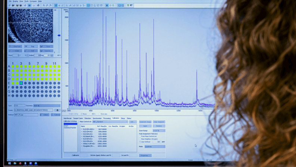Click the green circle toolbar icon

[110, 6]
